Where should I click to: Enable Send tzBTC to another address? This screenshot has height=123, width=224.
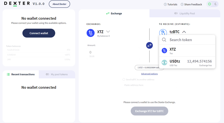(124, 79)
